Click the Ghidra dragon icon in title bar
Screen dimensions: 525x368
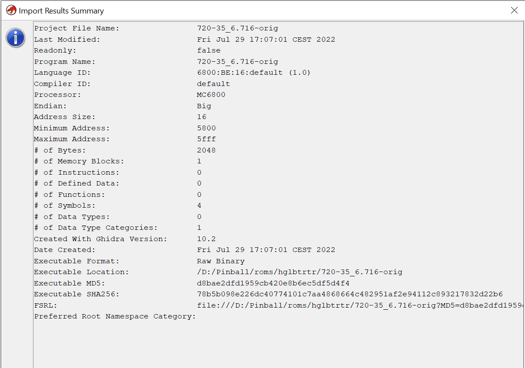[11, 10]
